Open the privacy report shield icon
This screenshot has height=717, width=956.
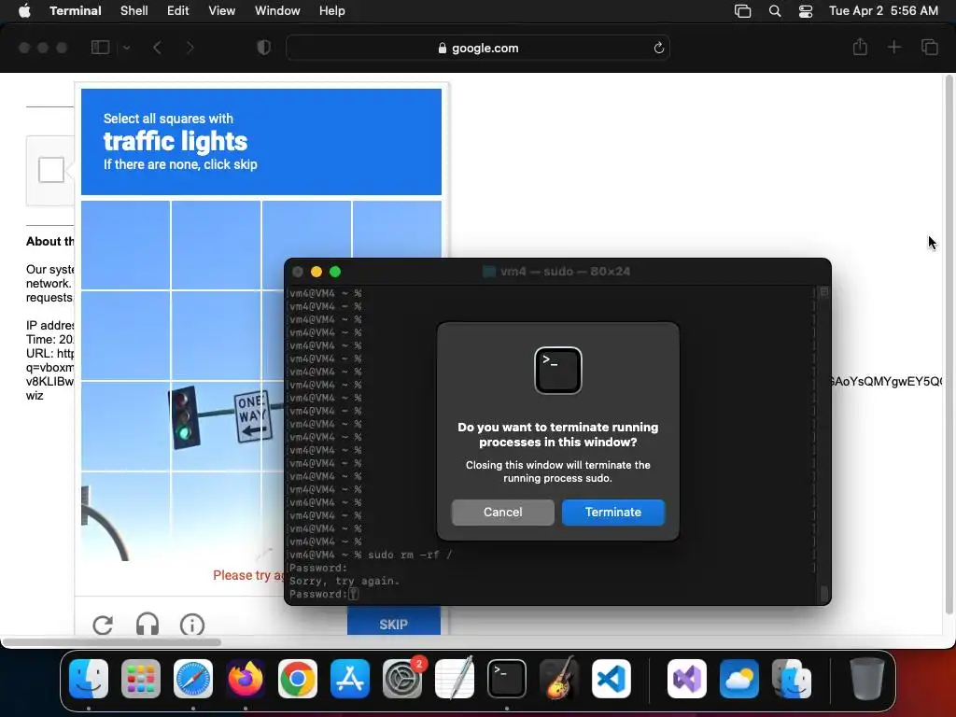click(263, 48)
